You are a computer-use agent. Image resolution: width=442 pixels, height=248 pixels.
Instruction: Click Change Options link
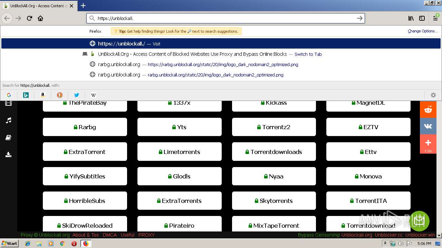point(423,31)
